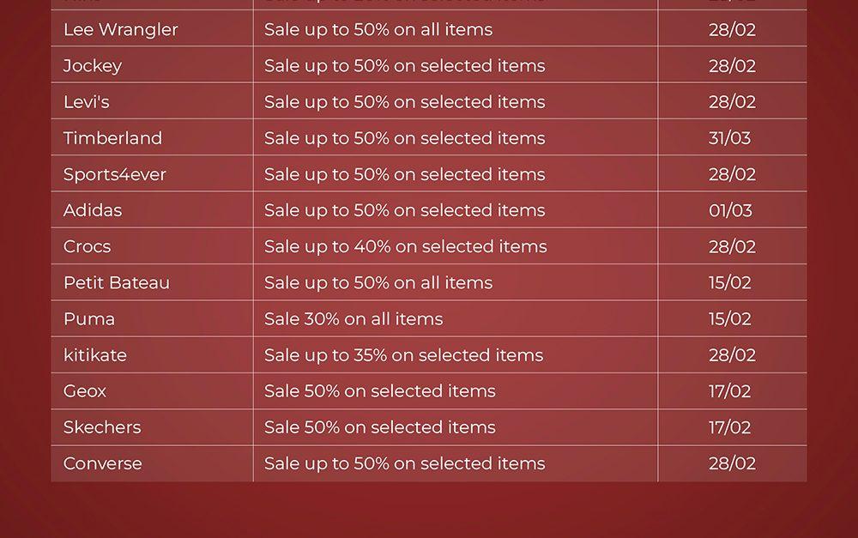Select the kitikate brand name
The width and height of the screenshot is (858, 538).
click(94, 355)
